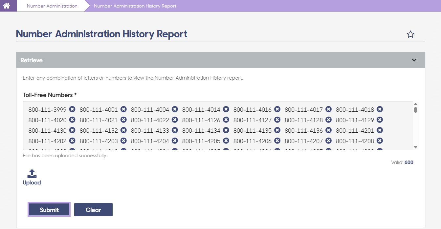Remove number 800-111-4016
Image resolution: width=441 pixels, height=229 pixels.
click(x=277, y=109)
